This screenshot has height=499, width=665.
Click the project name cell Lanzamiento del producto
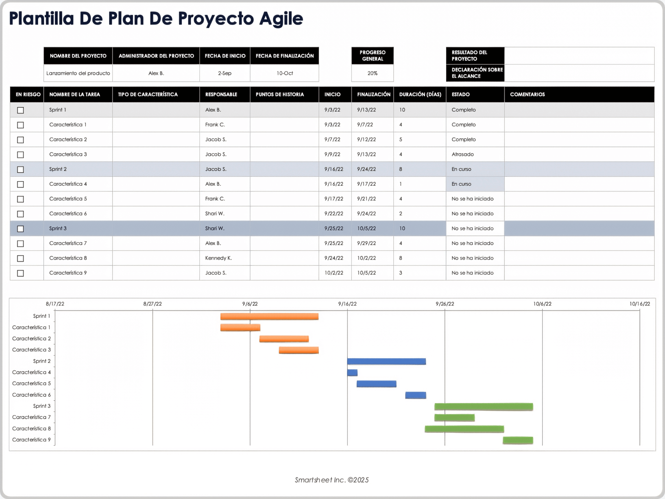tap(78, 73)
